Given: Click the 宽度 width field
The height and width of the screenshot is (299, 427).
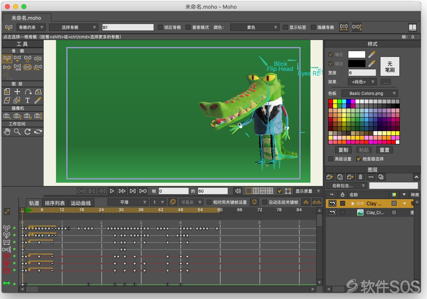Looking at the screenshot, I should click(362, 73).
